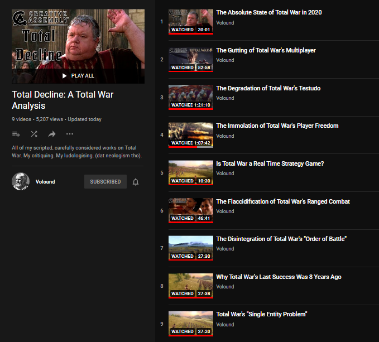Open 'The Gutting of Total War's Multiplayer'
The height and width of the screenshot is (342, 379).
(266, 50)
